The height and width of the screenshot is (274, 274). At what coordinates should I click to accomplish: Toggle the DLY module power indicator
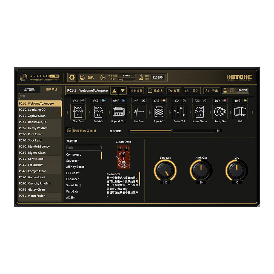pyautogui.click(x=225, y=101)
